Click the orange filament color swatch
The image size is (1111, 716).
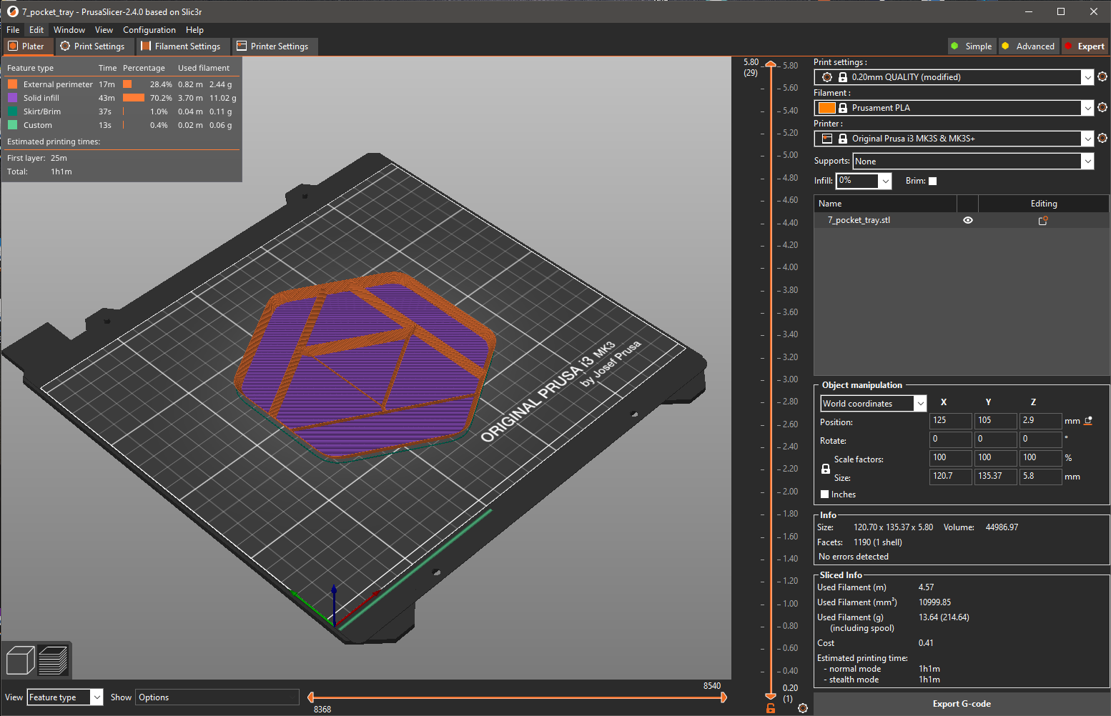[x=826, y=108]
